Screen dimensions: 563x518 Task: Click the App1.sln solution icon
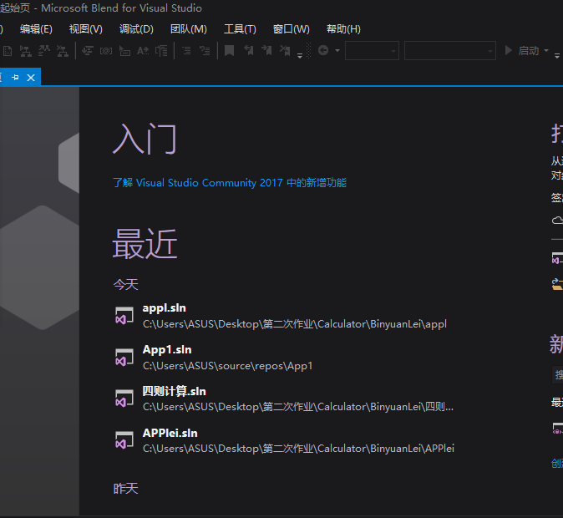pos(124,358)
